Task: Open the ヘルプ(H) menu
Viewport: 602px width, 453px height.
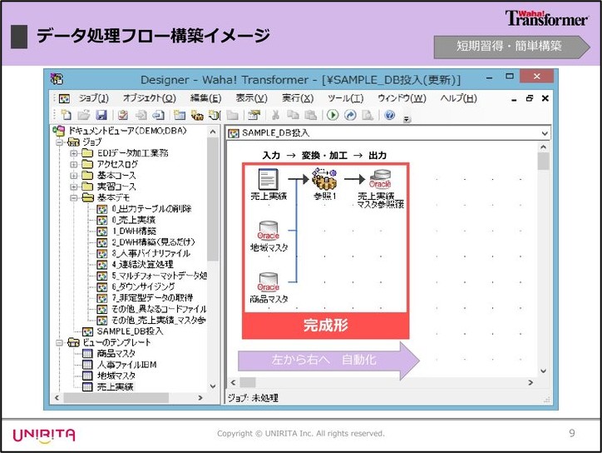Action: [458, 98]
